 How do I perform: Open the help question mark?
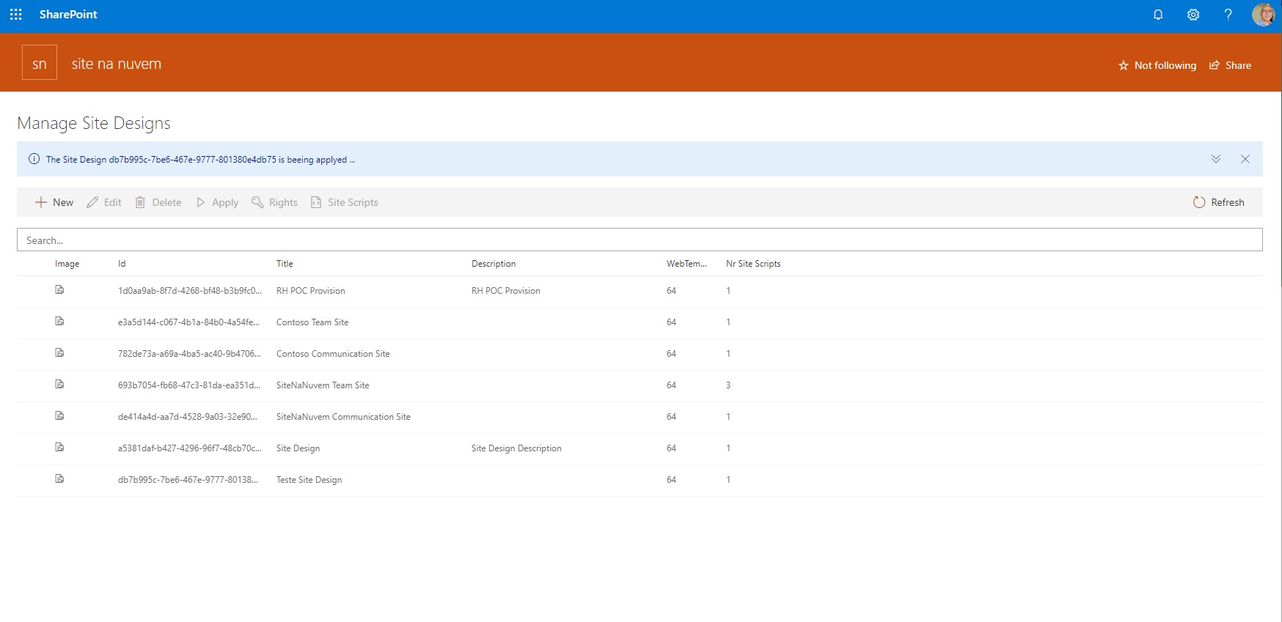[1228, 15]
